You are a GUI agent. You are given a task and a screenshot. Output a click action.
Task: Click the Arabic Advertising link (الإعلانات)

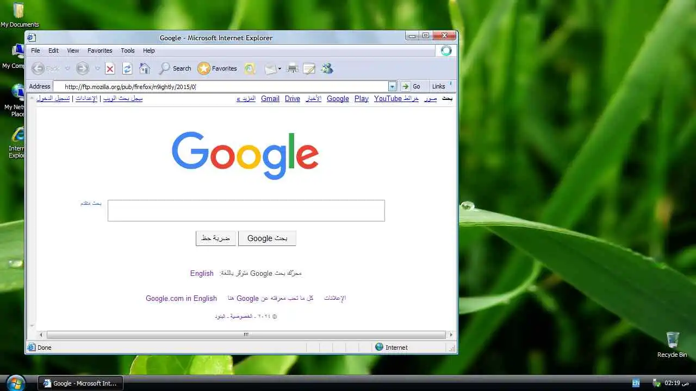click(x=335, y=298)
